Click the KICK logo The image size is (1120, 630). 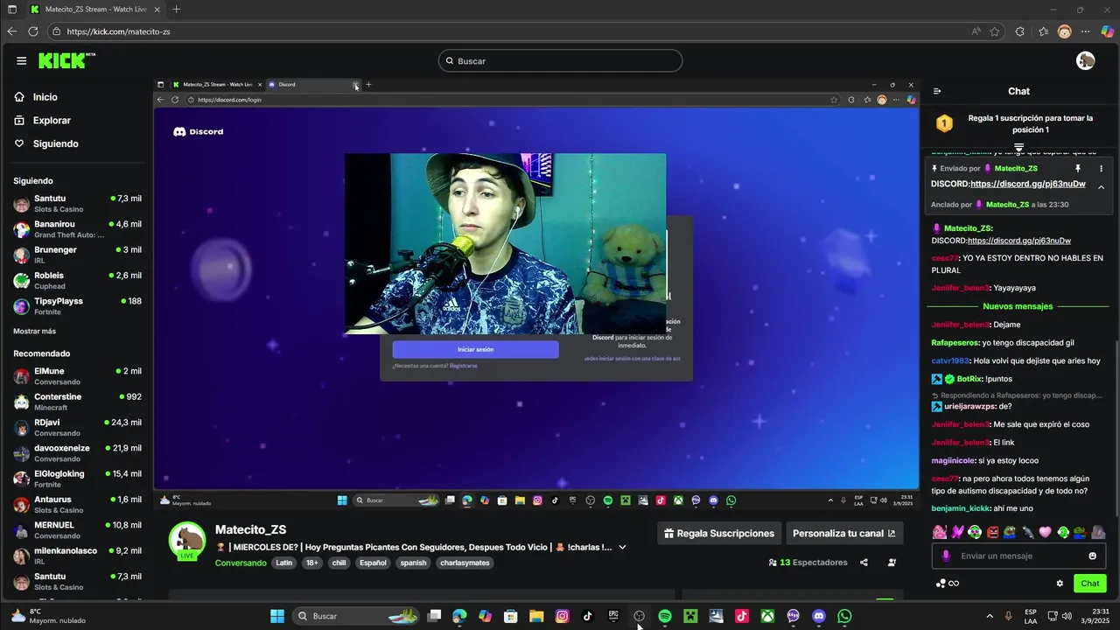click(x=66, y=60)
